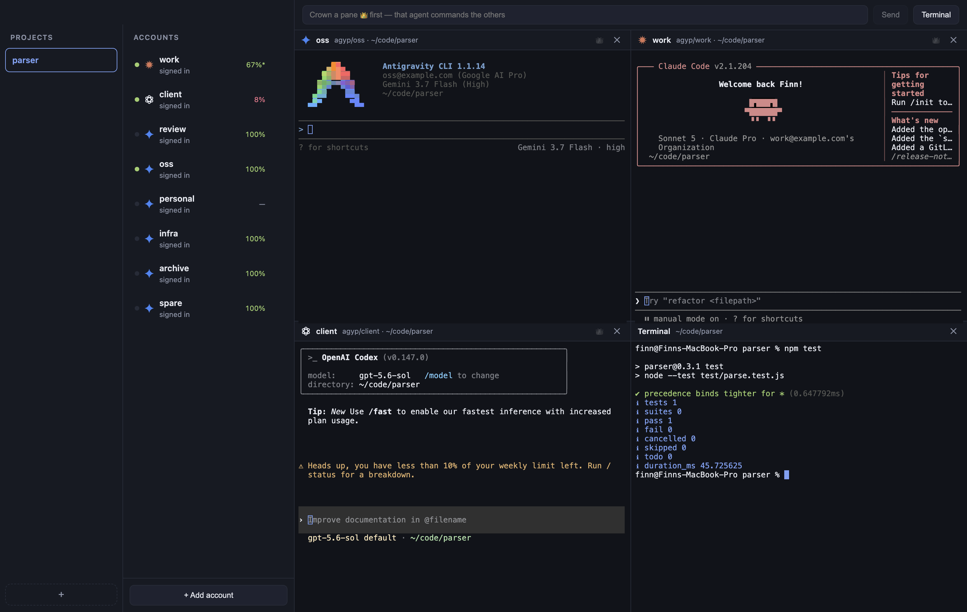Click the grey status dot of review account
This screenshot has width=967, height=612.
coord(137,134)
